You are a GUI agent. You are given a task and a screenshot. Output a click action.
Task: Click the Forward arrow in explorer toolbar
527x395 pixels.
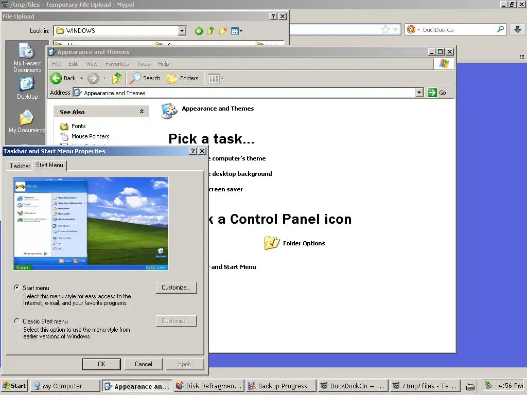pos(93,78)
